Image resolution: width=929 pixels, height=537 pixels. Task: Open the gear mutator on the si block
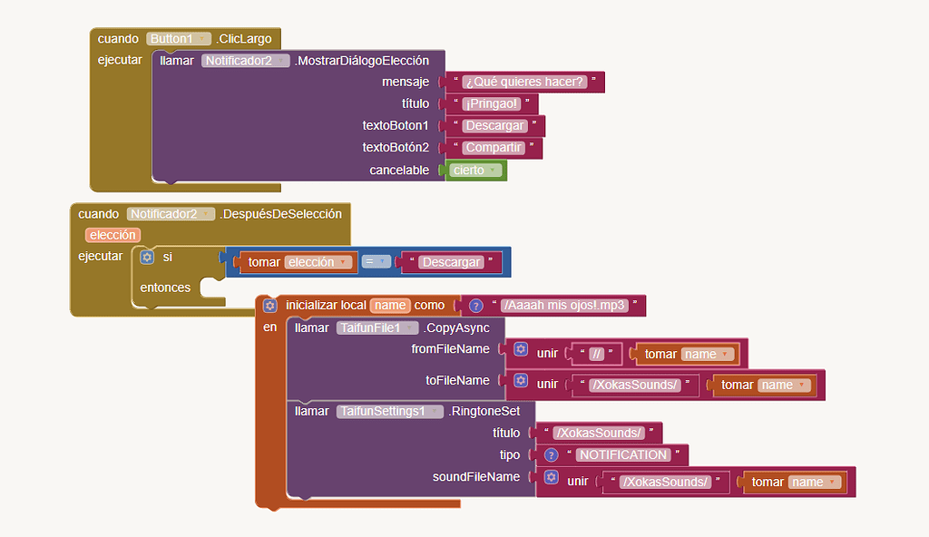coord(147,258)
